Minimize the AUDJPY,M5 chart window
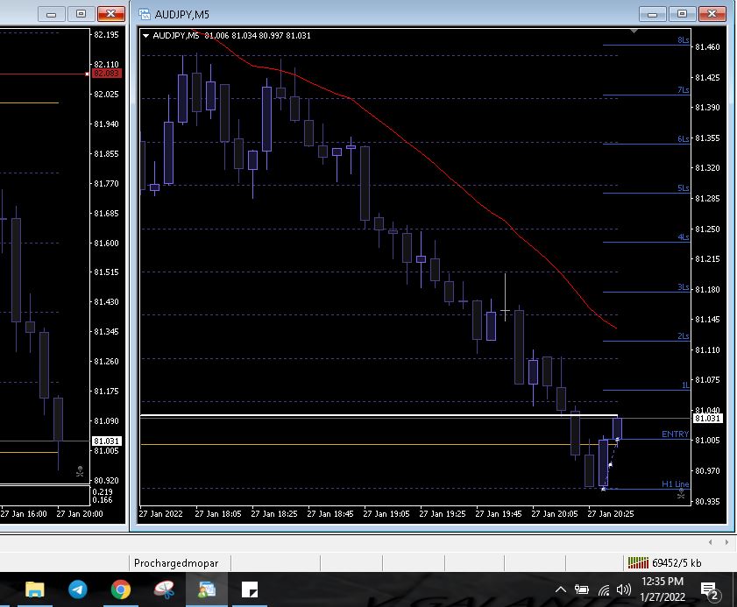Image resolution: width=737 pixels, height=607 pixels. tap(652, 14)
